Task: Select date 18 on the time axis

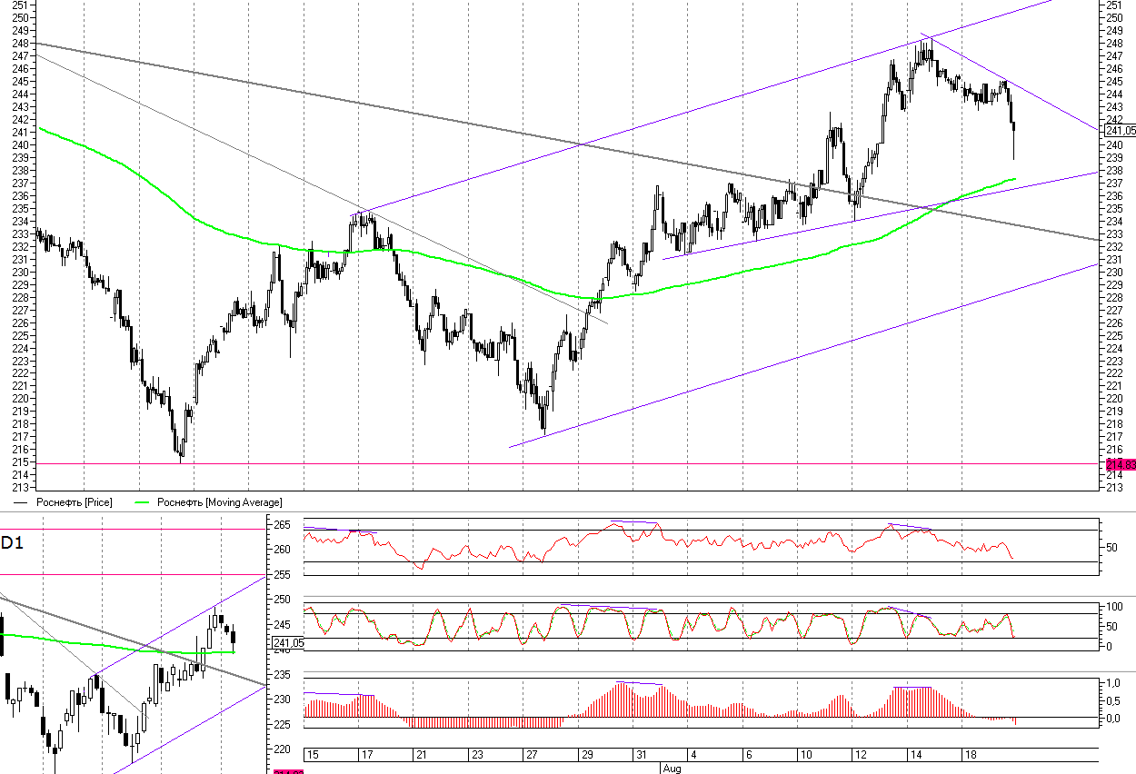Action: pos(970,756)
